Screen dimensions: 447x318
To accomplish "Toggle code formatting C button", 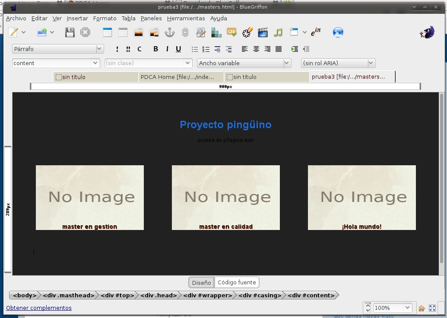I will (139, 49).
